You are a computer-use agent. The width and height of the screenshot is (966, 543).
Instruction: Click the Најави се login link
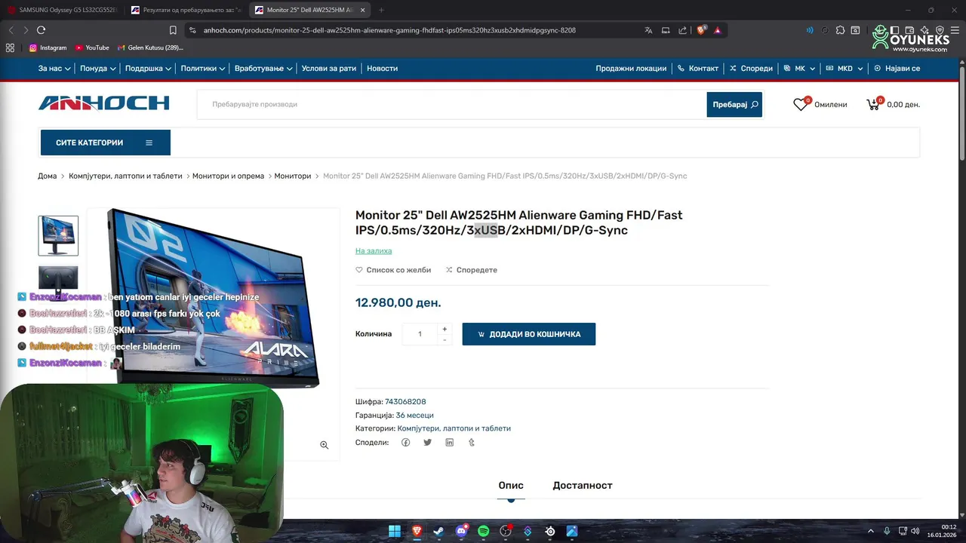(897, 68)
